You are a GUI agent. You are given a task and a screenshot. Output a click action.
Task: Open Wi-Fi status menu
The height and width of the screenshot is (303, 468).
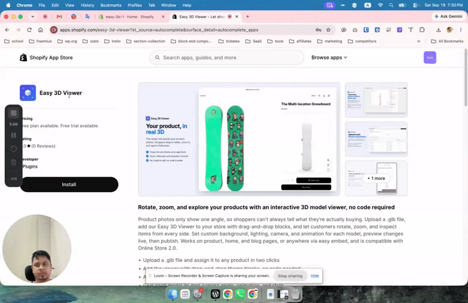click(380, 5)
